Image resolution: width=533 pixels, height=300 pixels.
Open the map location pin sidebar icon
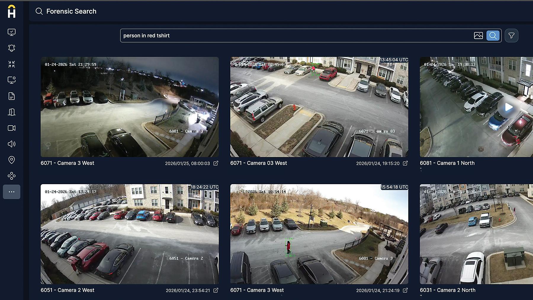[12, 160]
